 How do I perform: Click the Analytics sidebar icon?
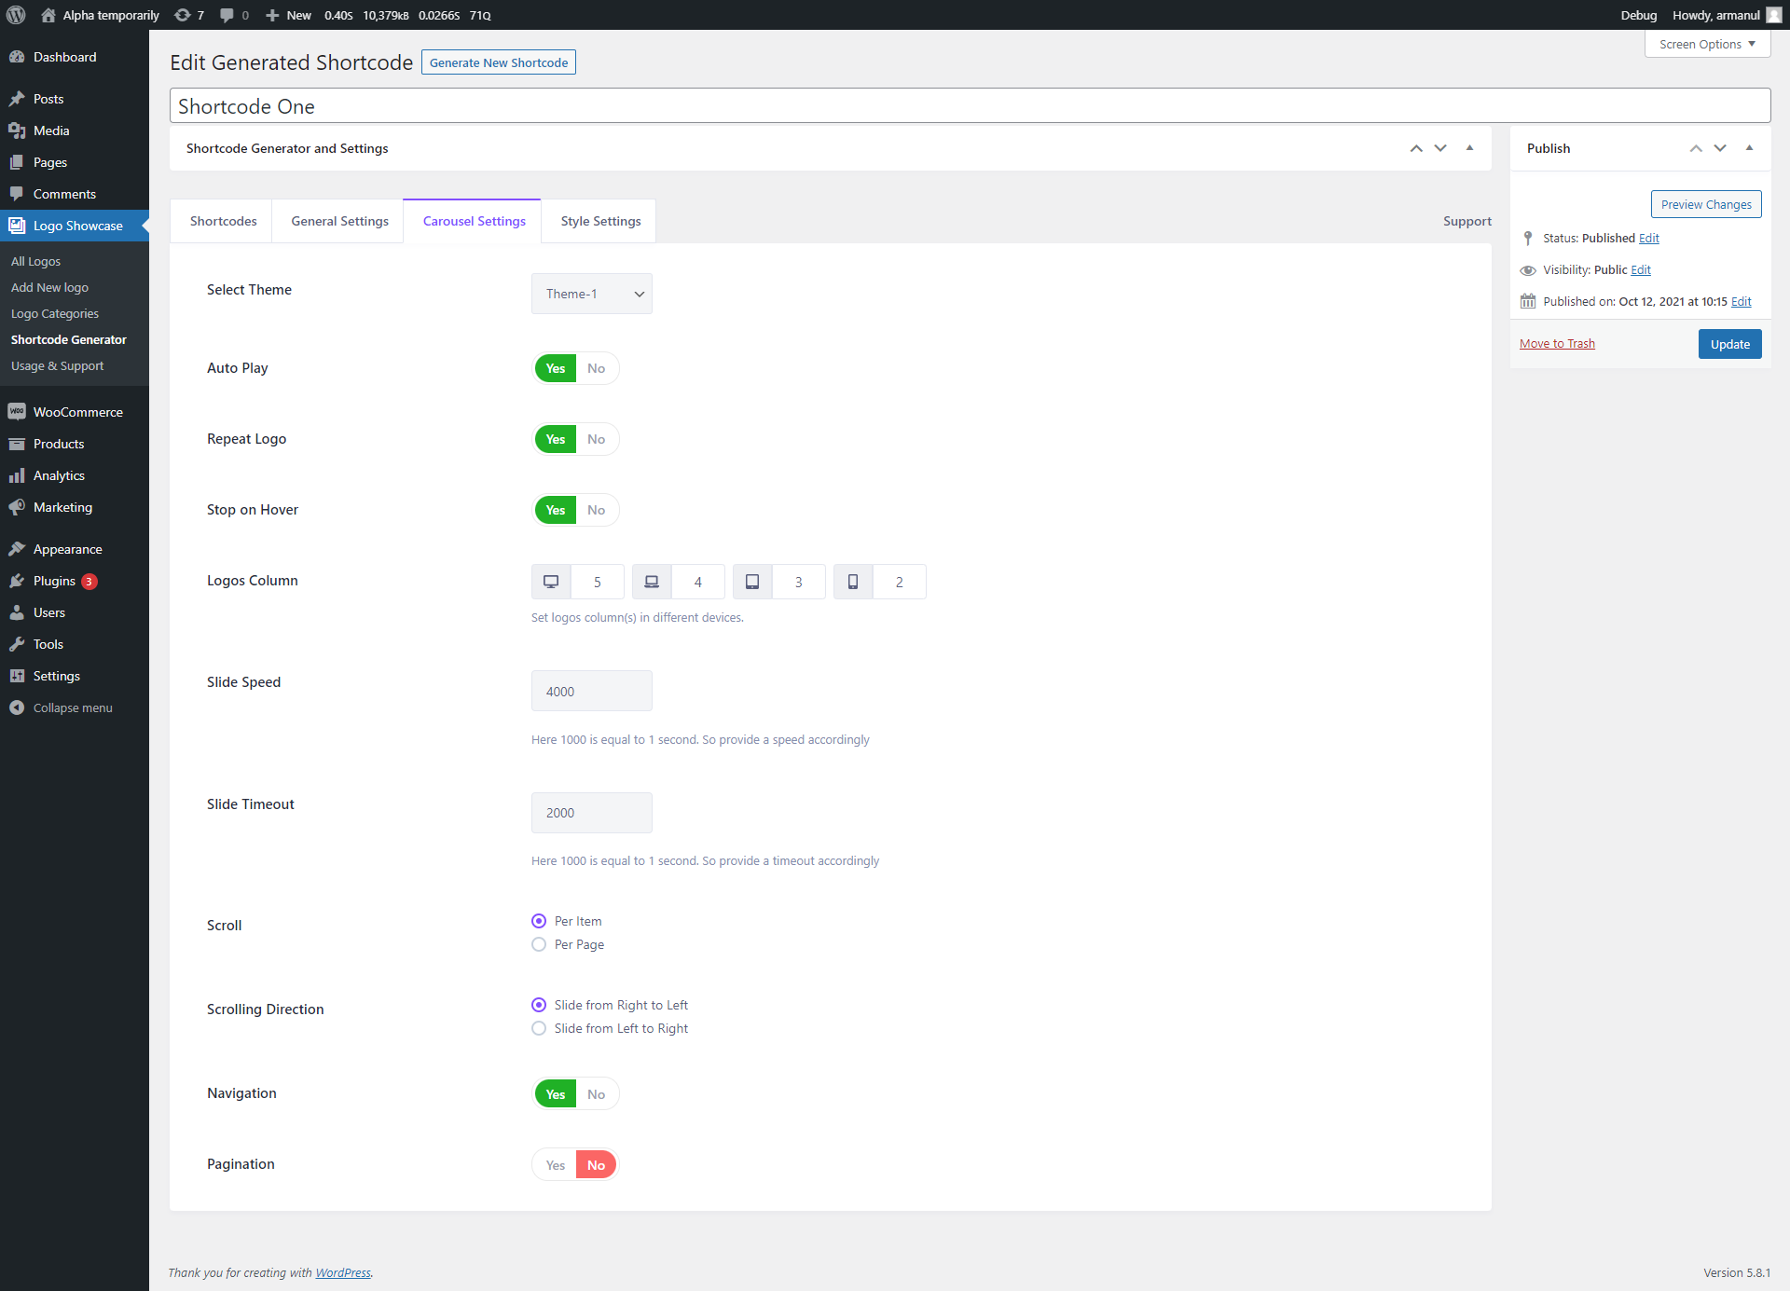(20, 475)
